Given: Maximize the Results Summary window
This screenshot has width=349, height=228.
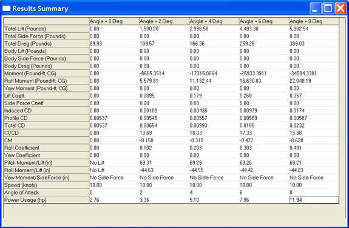Looking at the screenshot, I should (x=328, y=9).
